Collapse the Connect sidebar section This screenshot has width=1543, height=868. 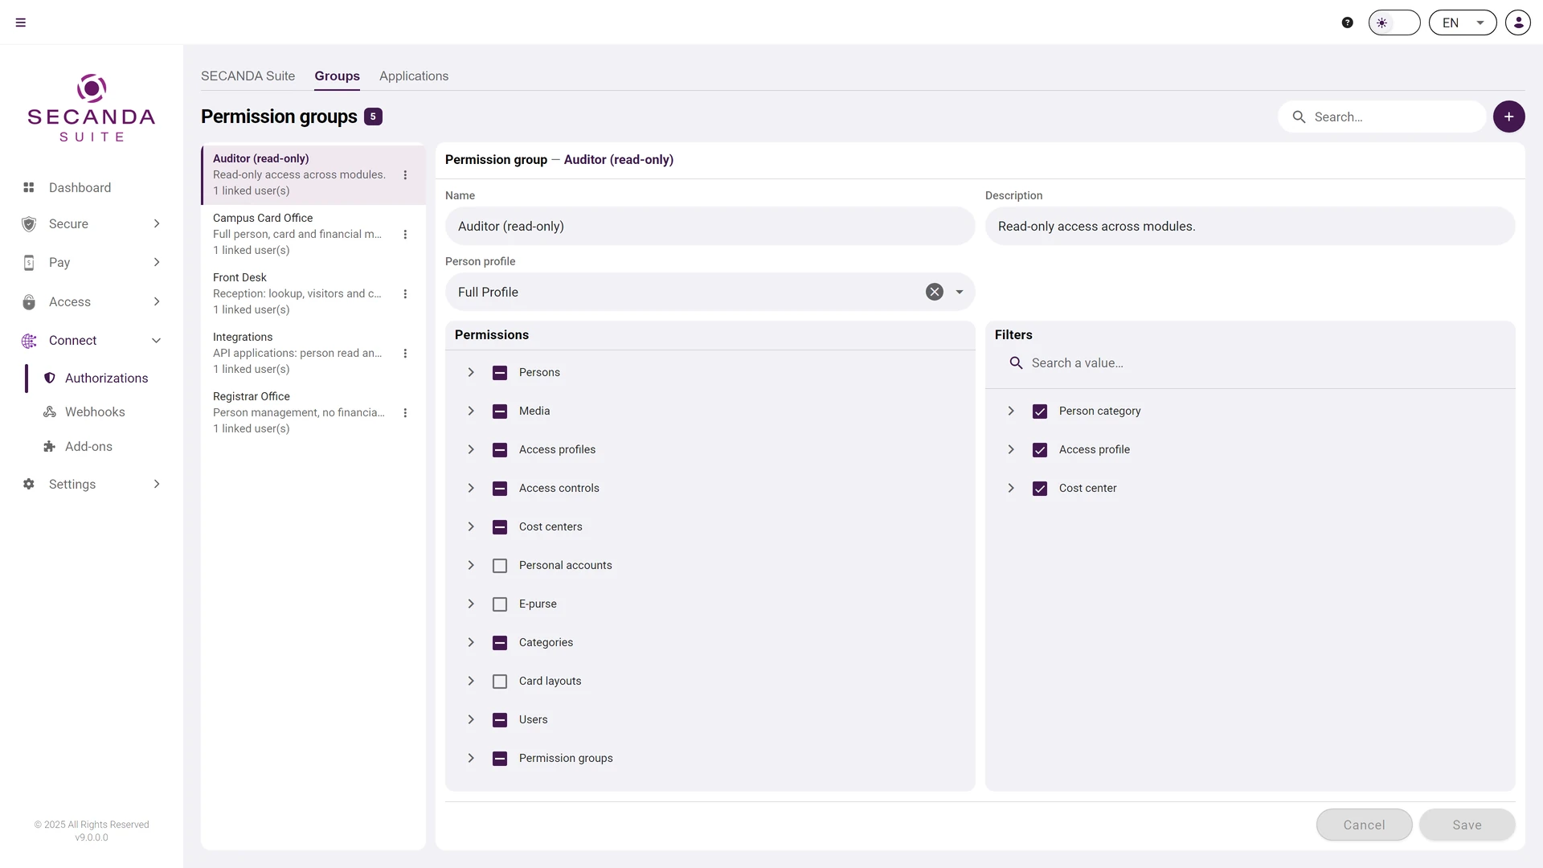point(157,341)
